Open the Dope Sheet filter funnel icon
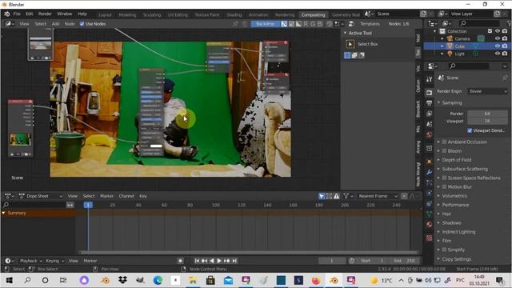The width and height of the screenshot is (512, 288). (346, 196)
